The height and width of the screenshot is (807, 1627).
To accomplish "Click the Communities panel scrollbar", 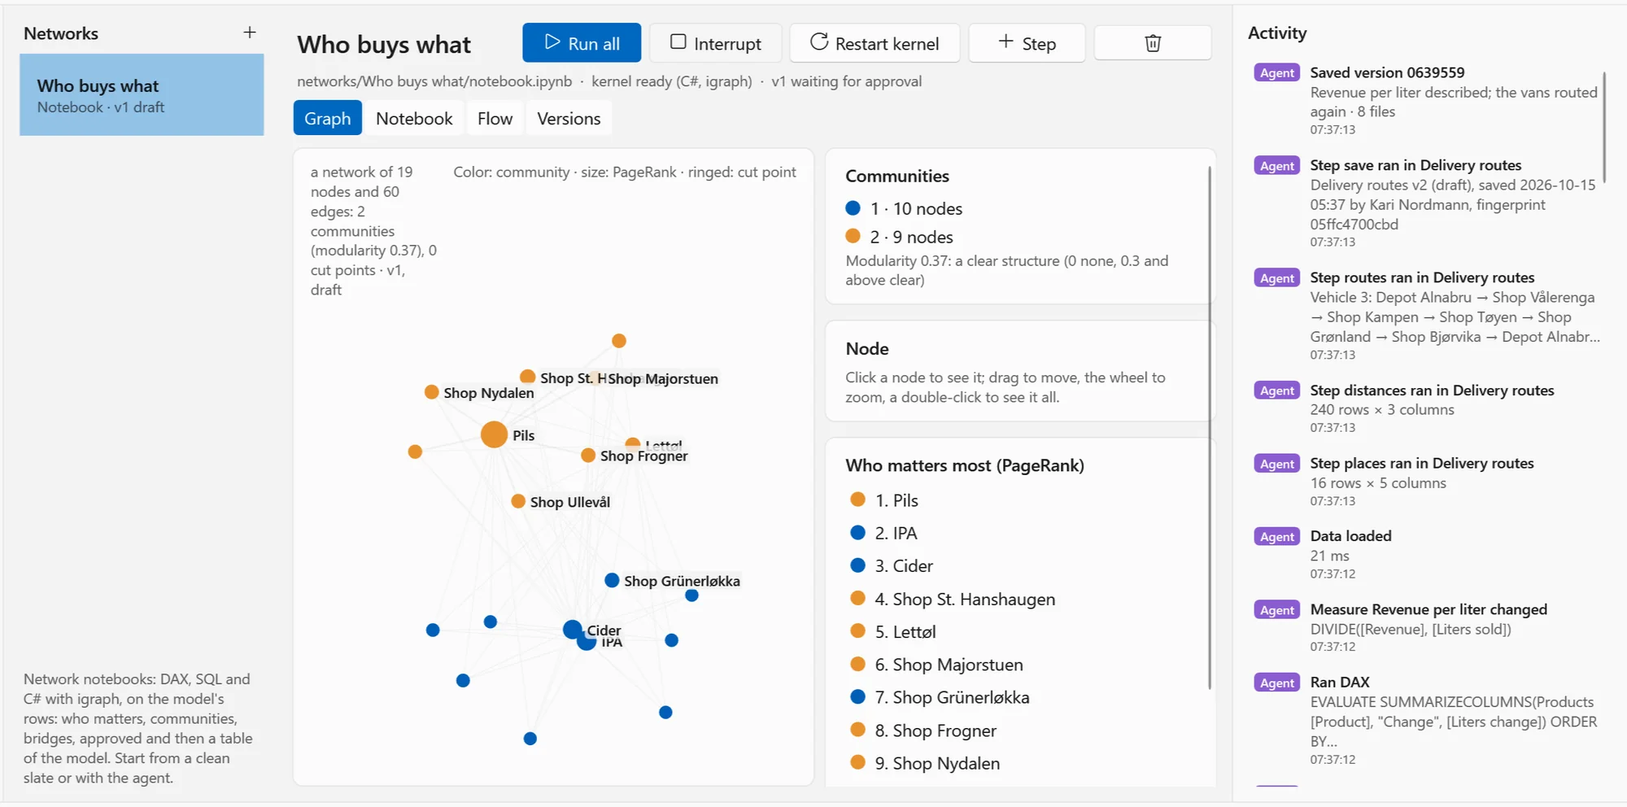I will [1210, 427].
